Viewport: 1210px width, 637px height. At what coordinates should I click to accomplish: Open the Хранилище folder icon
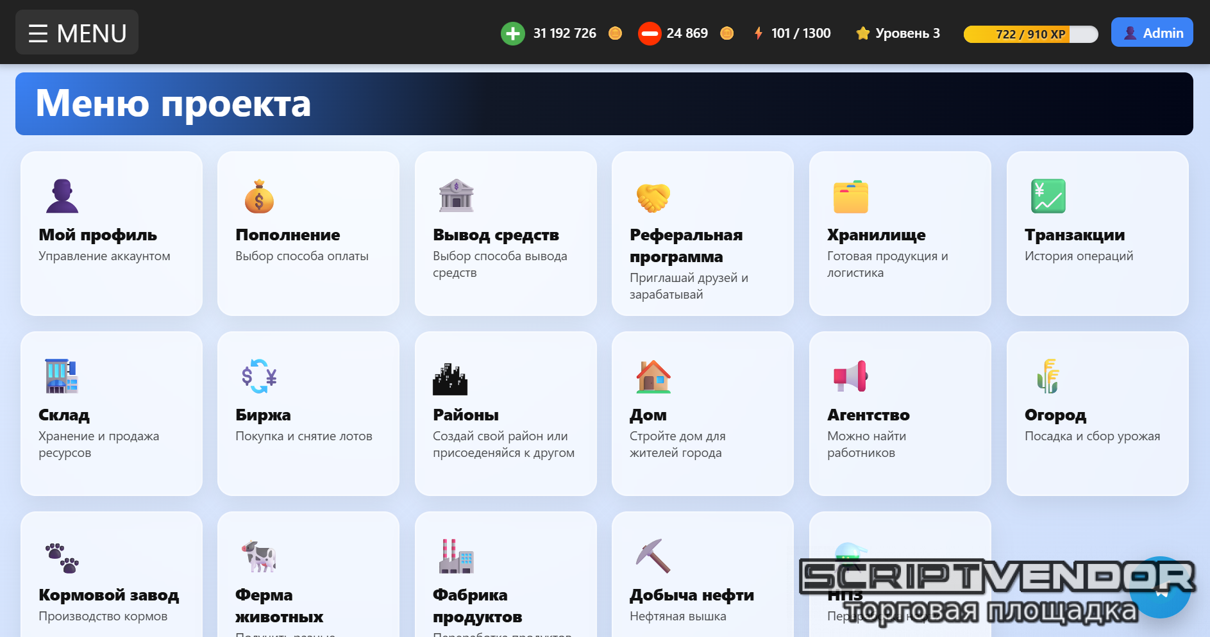(850, 197)
